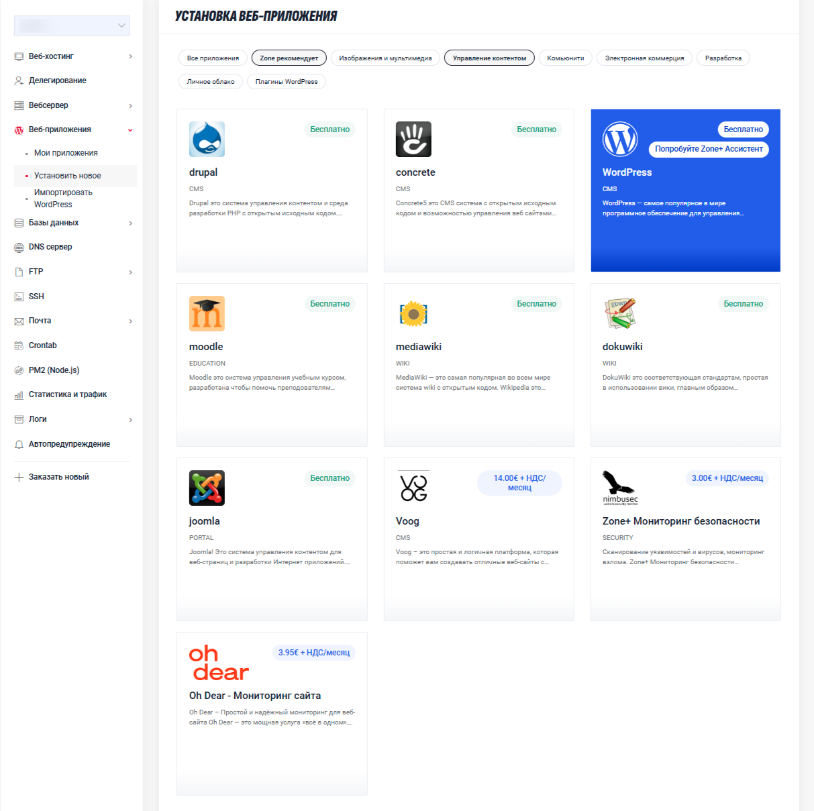814x811 pixels.
Task: Click the 3.95€ + НДС/месяц price badge
Action: click(314, 653)
